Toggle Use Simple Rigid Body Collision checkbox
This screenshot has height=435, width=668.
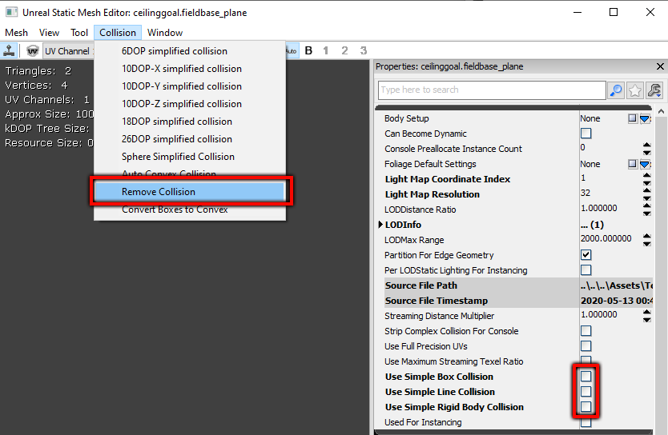(x=586, y=407)
